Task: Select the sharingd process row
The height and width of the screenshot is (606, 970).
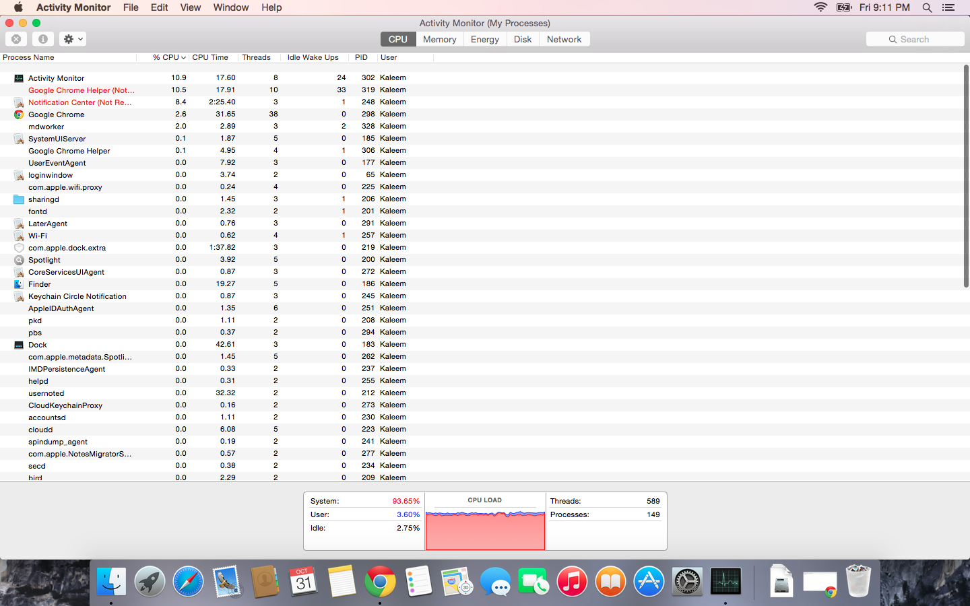Action: [x=482, y=199]
